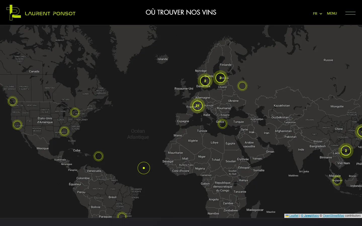Select the map marker over Singapore

(x=337, y=180)
